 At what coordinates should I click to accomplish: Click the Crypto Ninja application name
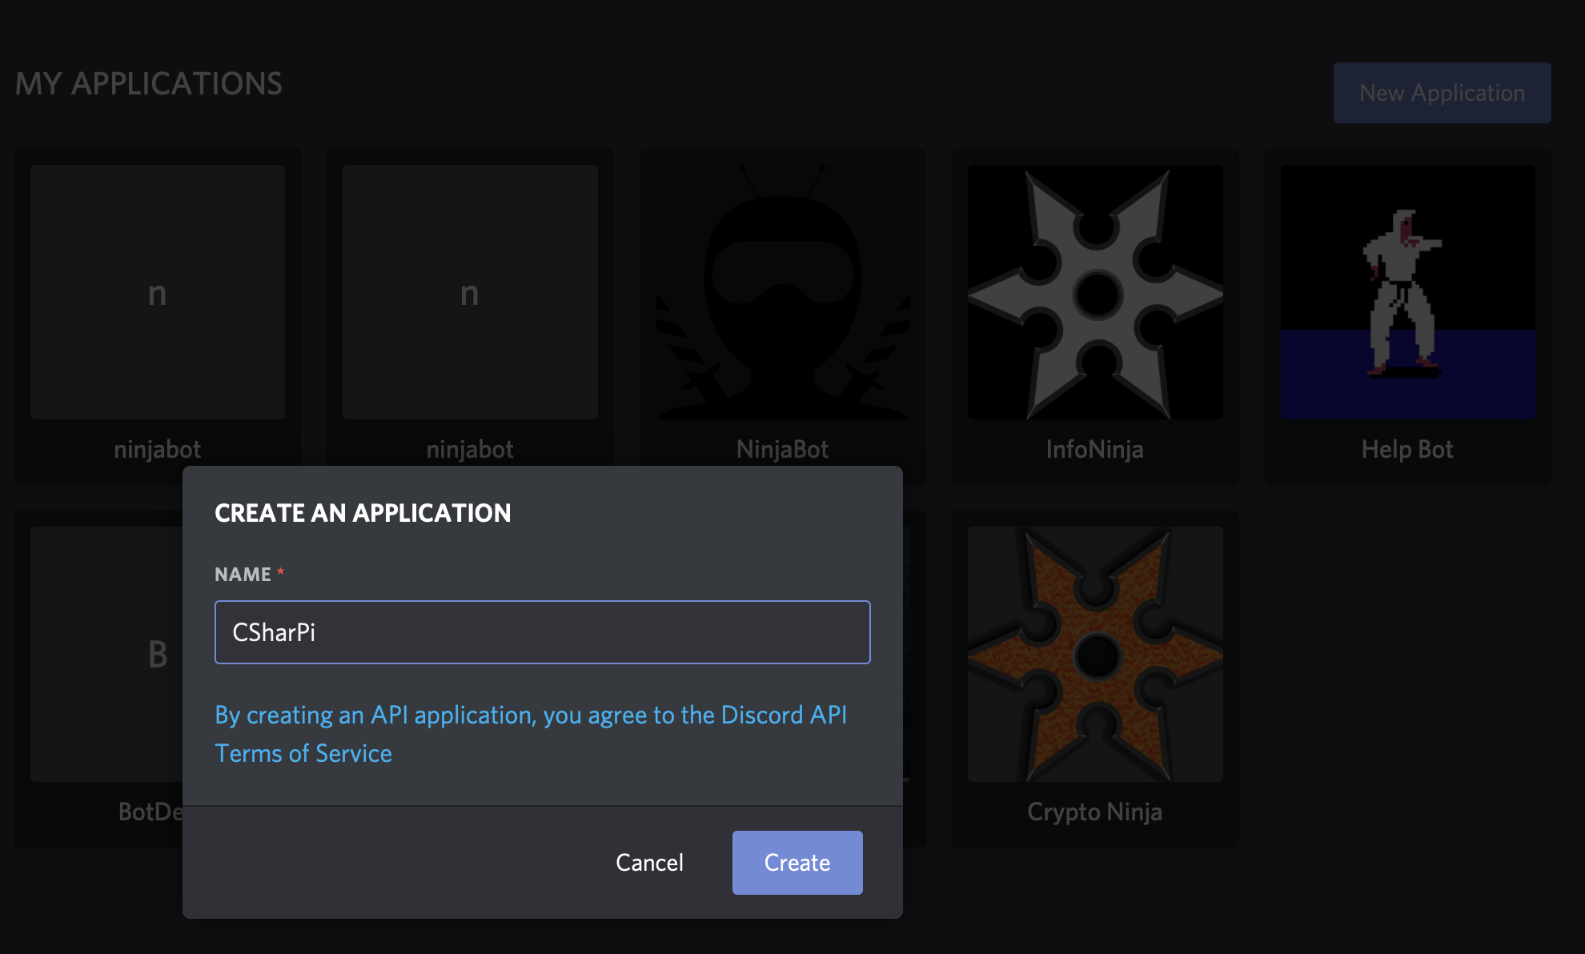point(1094,812)
